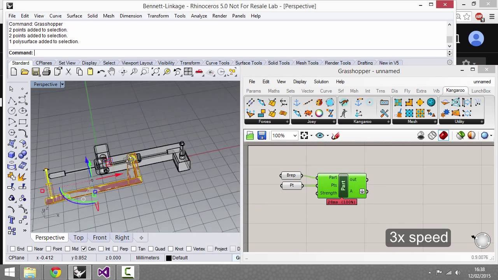Click the unnamed document label in Grasshopper
Screen dimensions: 498x280
tap(482, 82)
